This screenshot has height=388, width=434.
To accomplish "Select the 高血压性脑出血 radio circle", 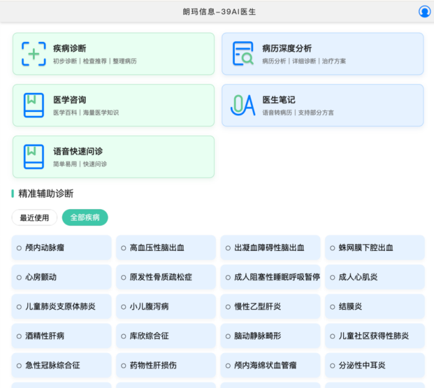I will click(x=123, y=248).
